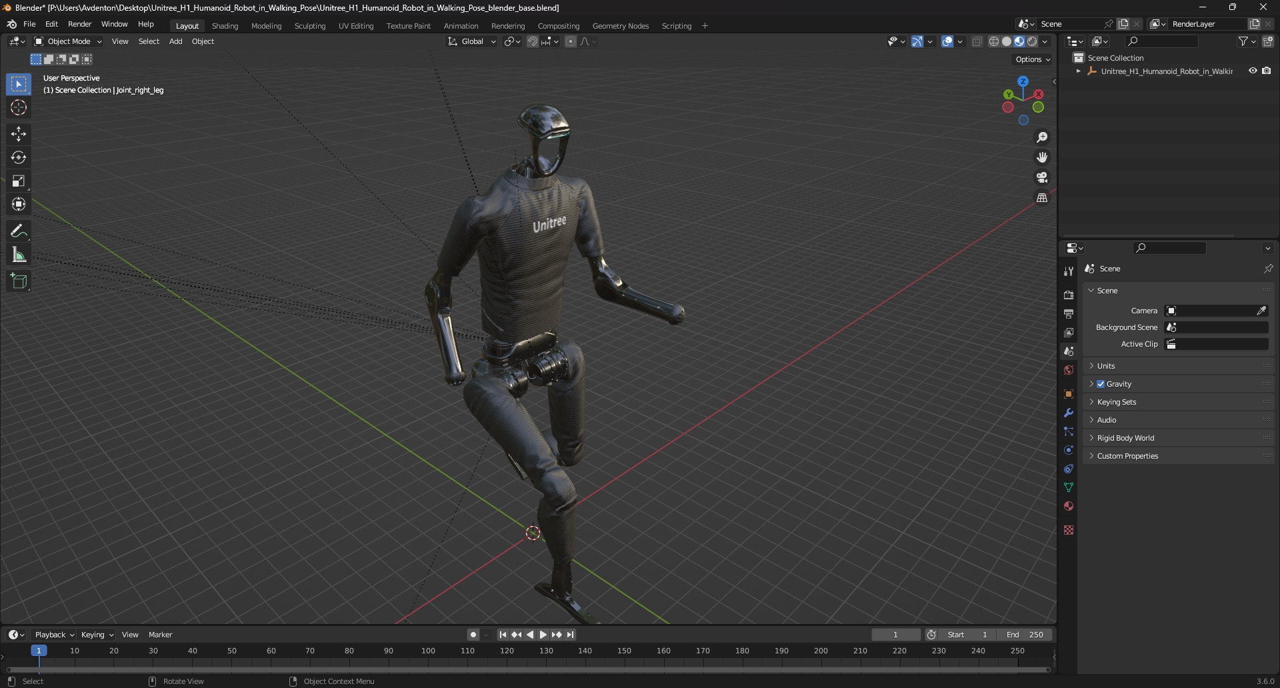
Task: Jump to the timeline end frame
Action: (x=571, y=635)
